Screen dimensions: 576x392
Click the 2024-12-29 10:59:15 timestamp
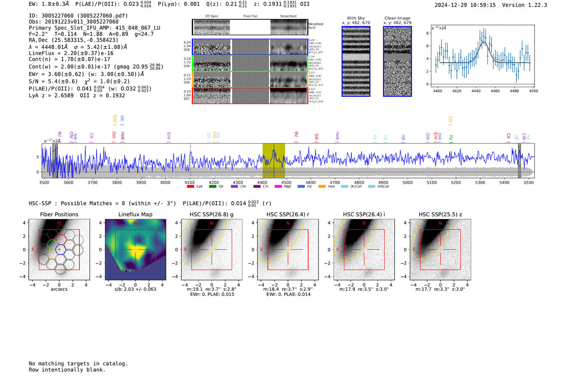465,5
